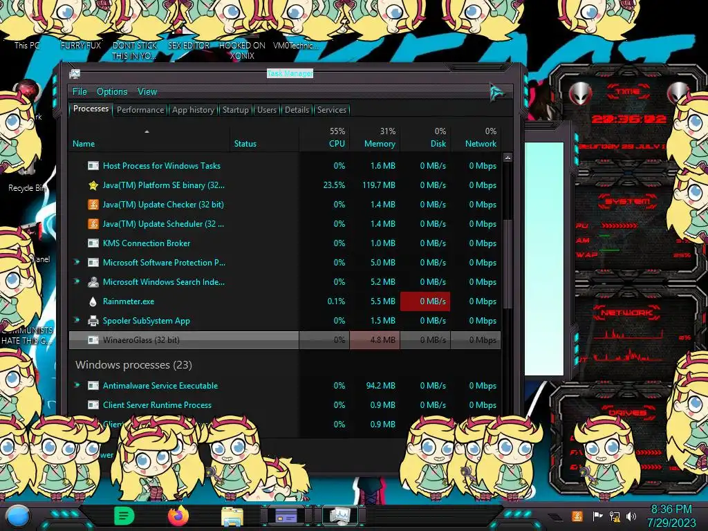The width and height of the screenshot is (708, 531).
Task: Expand the Microsoft Windows Search Indexer row
Action: pyautogui.click(x=77, y=281)
